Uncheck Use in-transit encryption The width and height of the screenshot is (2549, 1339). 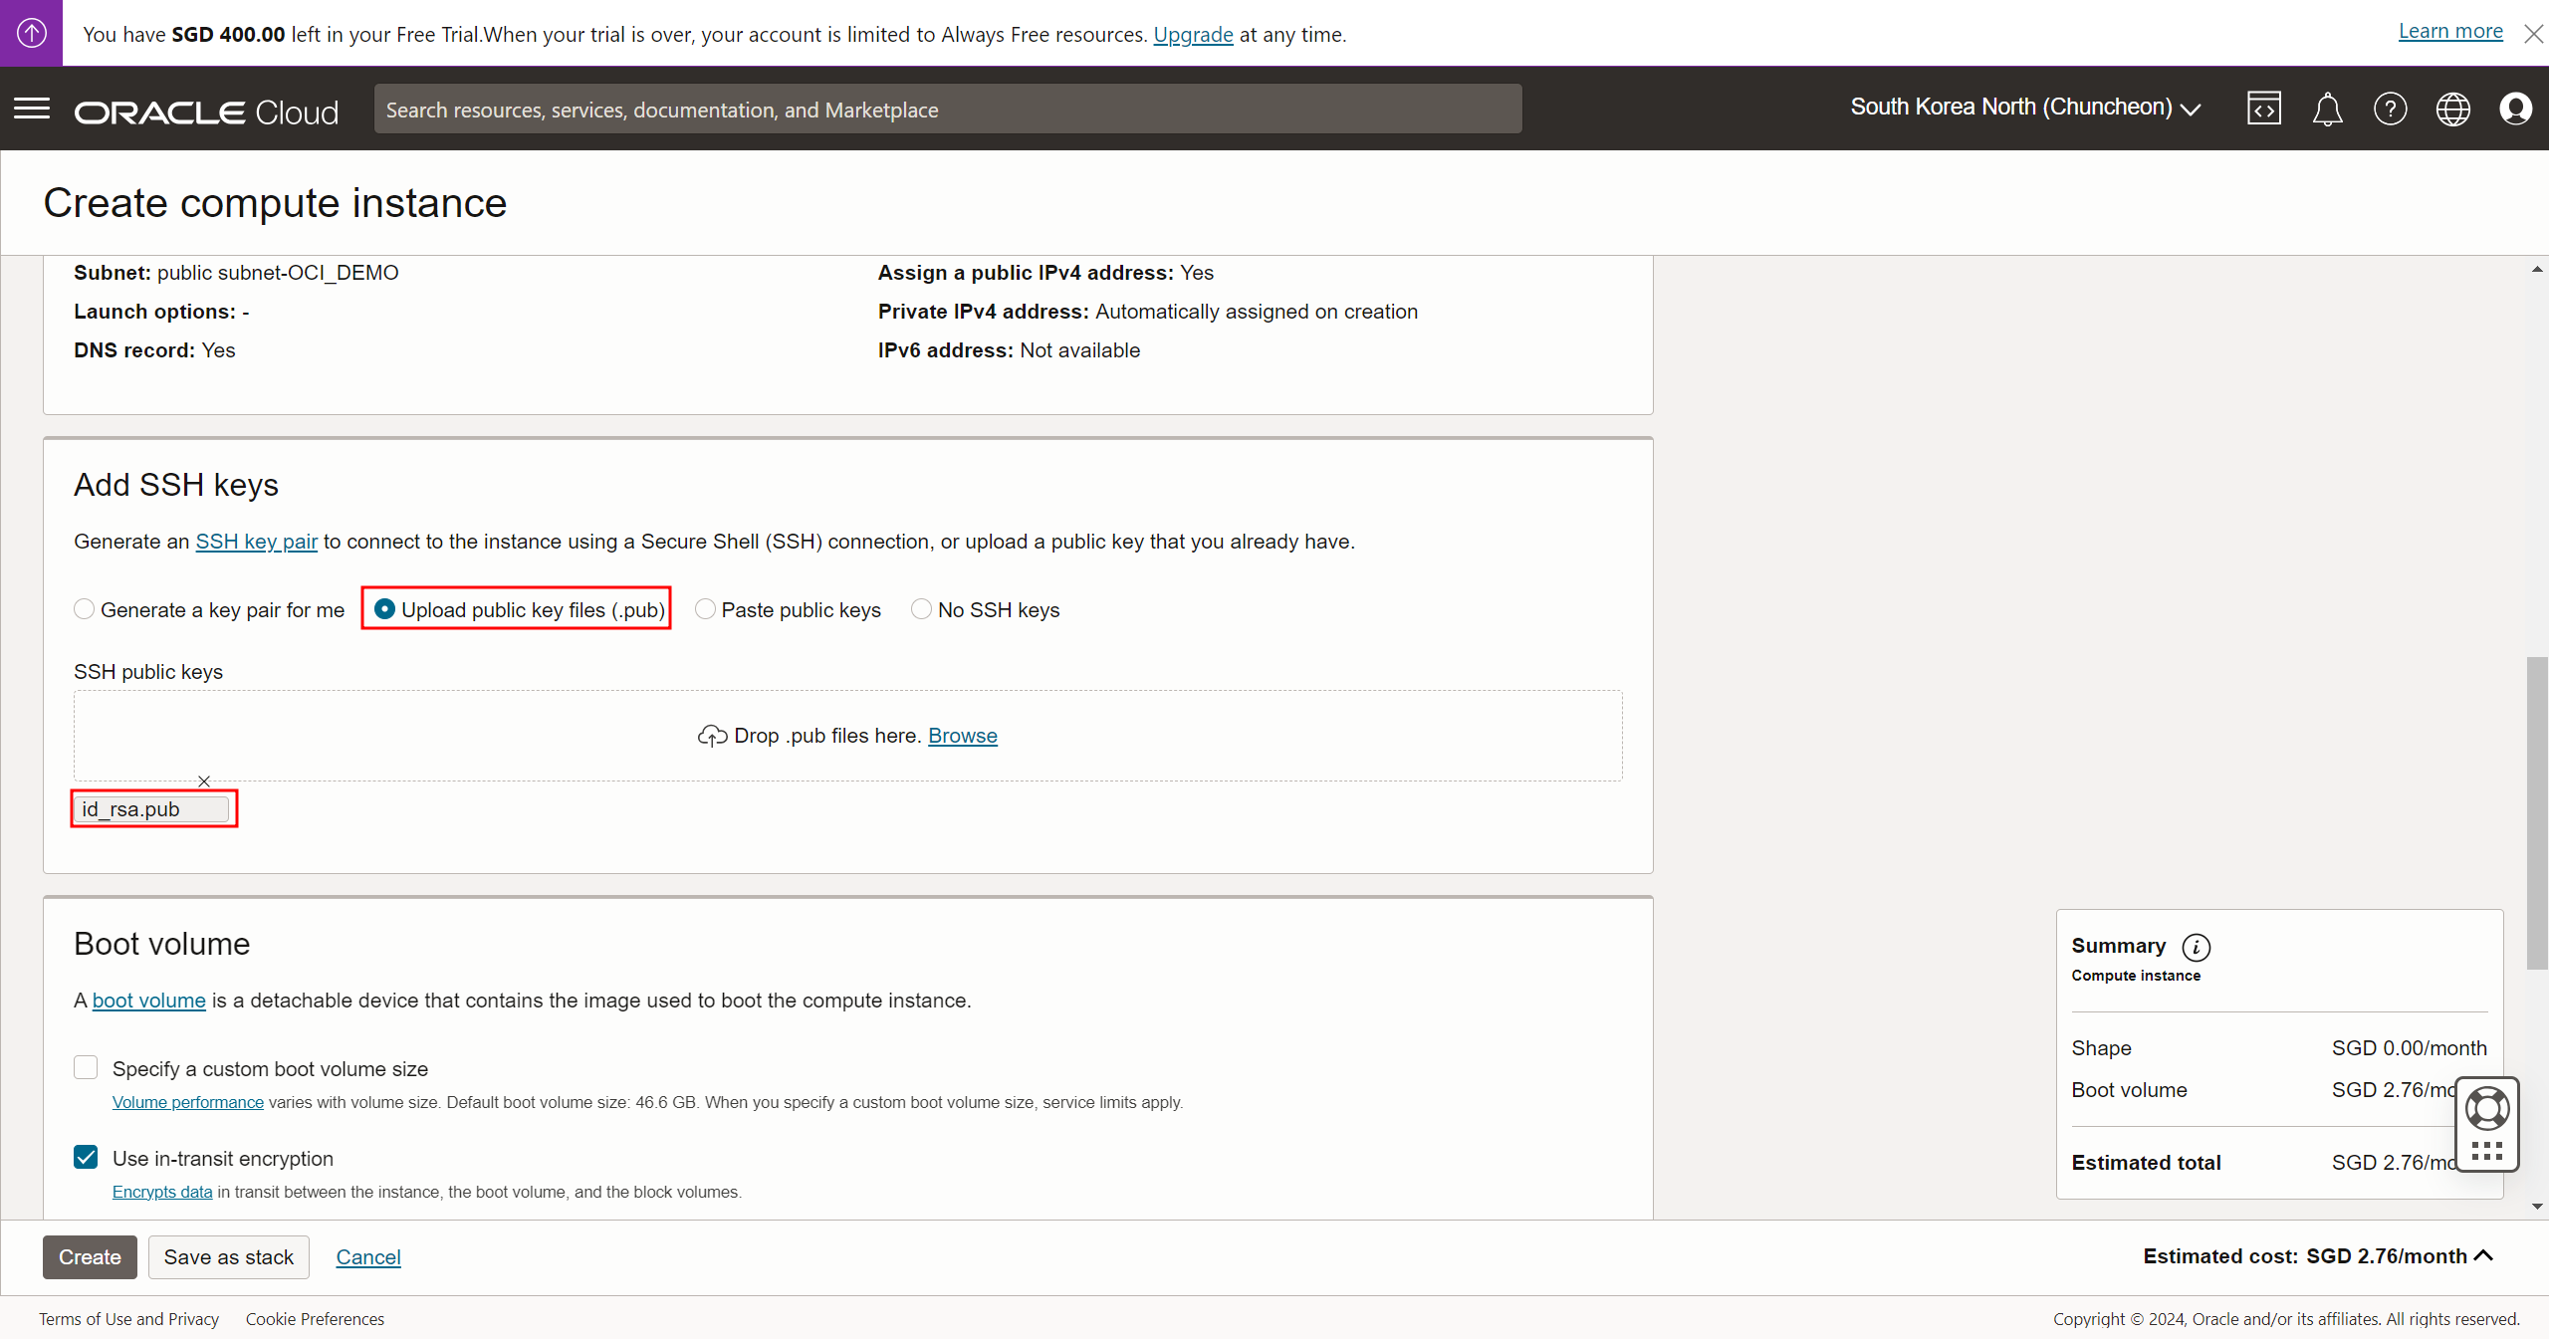(x=86, y=1157)
